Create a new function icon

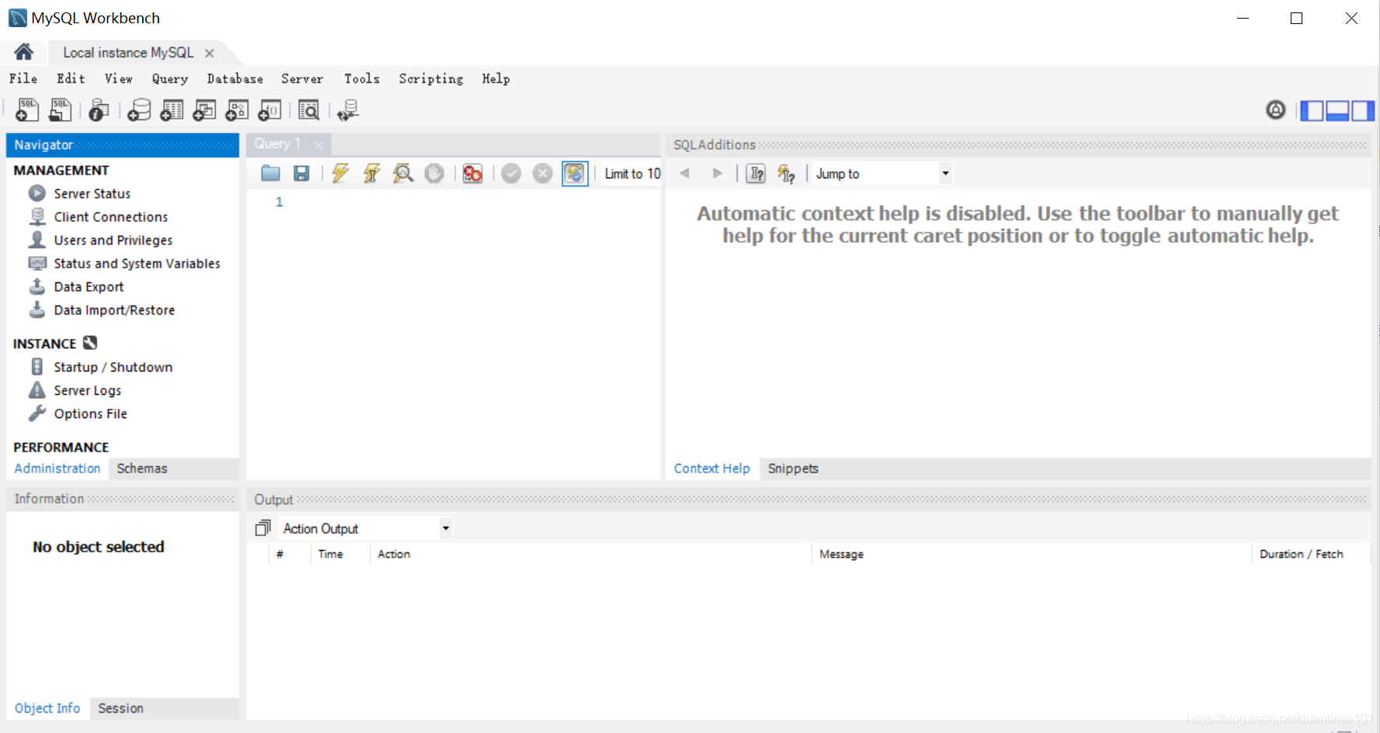click(x=269, y=110)
